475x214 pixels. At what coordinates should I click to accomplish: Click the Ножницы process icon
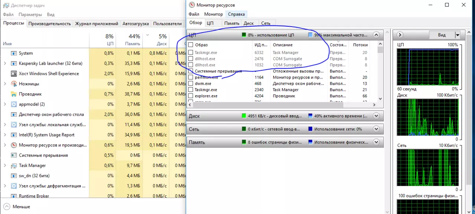(x=14, y=84)
